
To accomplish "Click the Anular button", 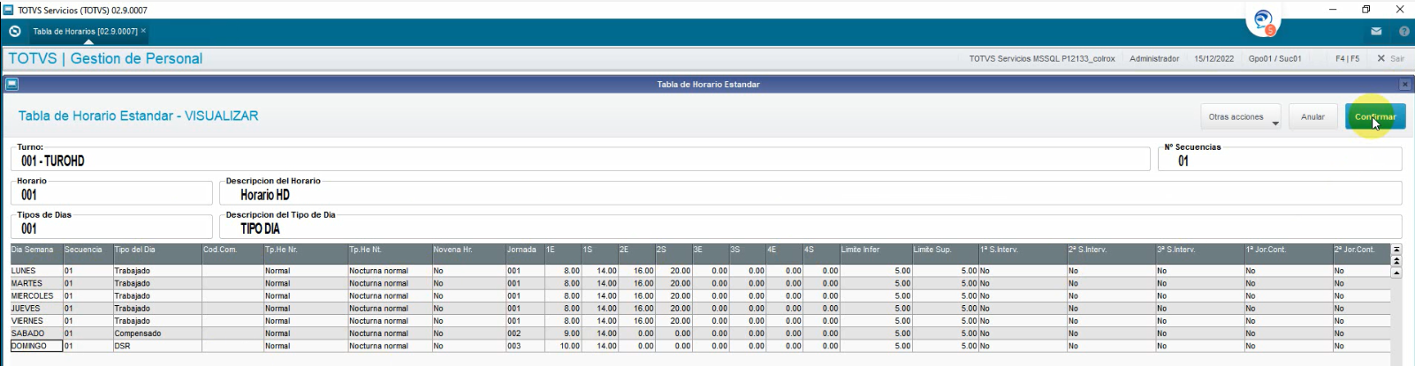I will click(1312, 116).
